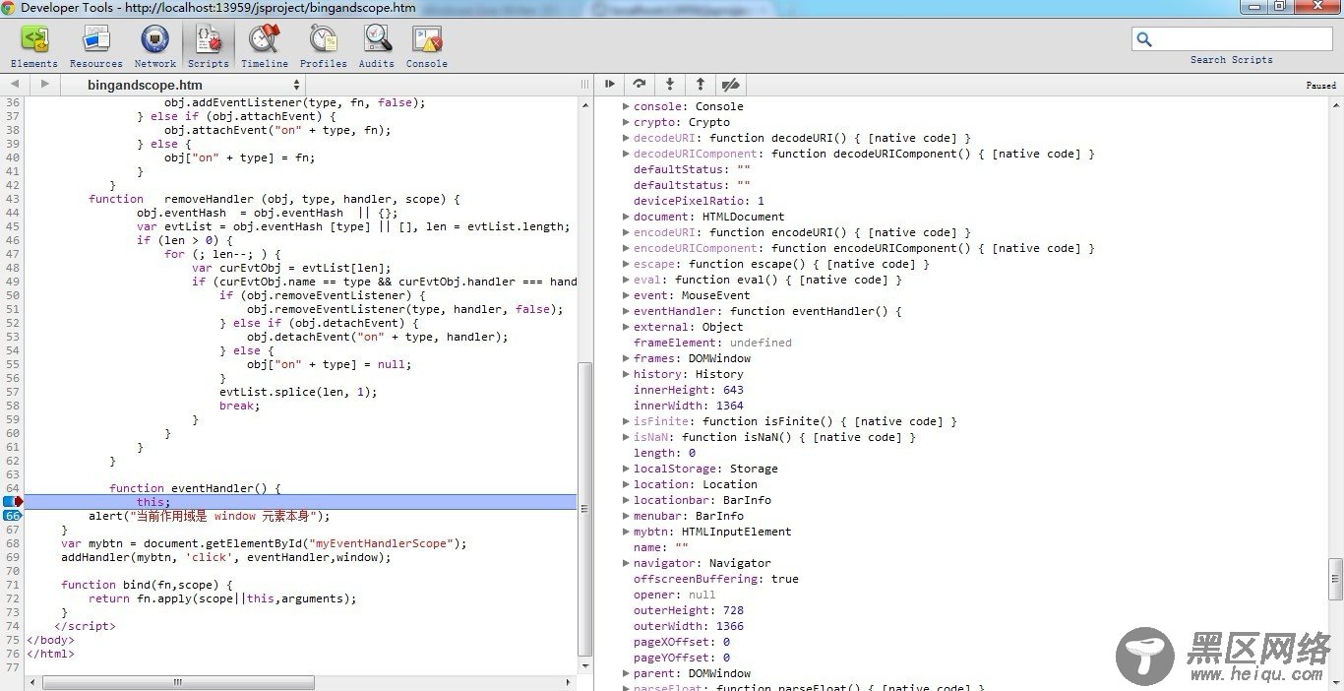The image size is (1344, 691).
Task: Toggle the breakpoint marker on line 66
Action: (12, 516)
